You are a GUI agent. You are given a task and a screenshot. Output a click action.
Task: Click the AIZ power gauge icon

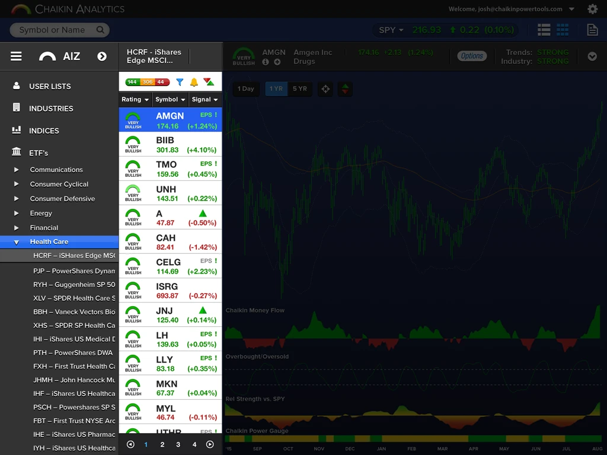coord(47,56)
